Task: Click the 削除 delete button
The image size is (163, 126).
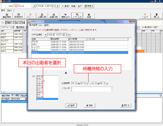Action: coord(89,106)
